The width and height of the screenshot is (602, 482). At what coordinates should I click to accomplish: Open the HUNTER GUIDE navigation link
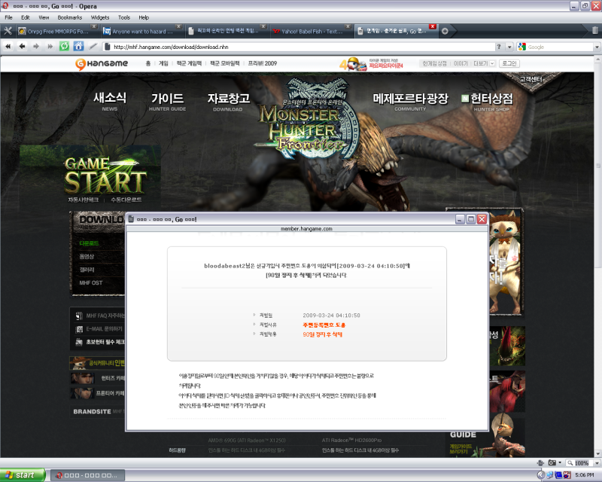click(167, 102)
